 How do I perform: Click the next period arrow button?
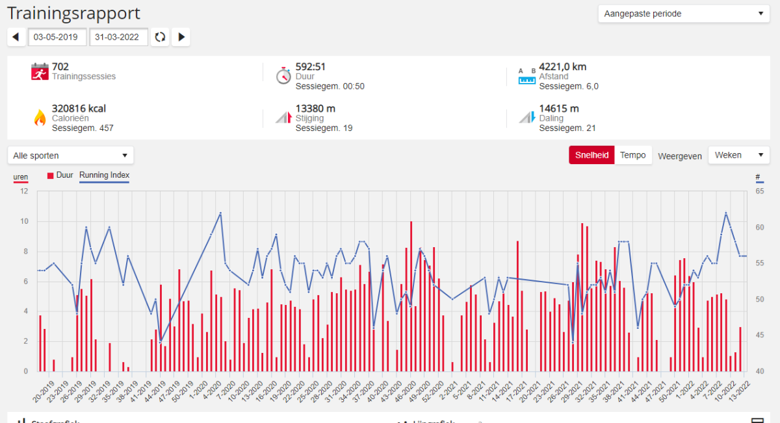(x=181, y=37)
